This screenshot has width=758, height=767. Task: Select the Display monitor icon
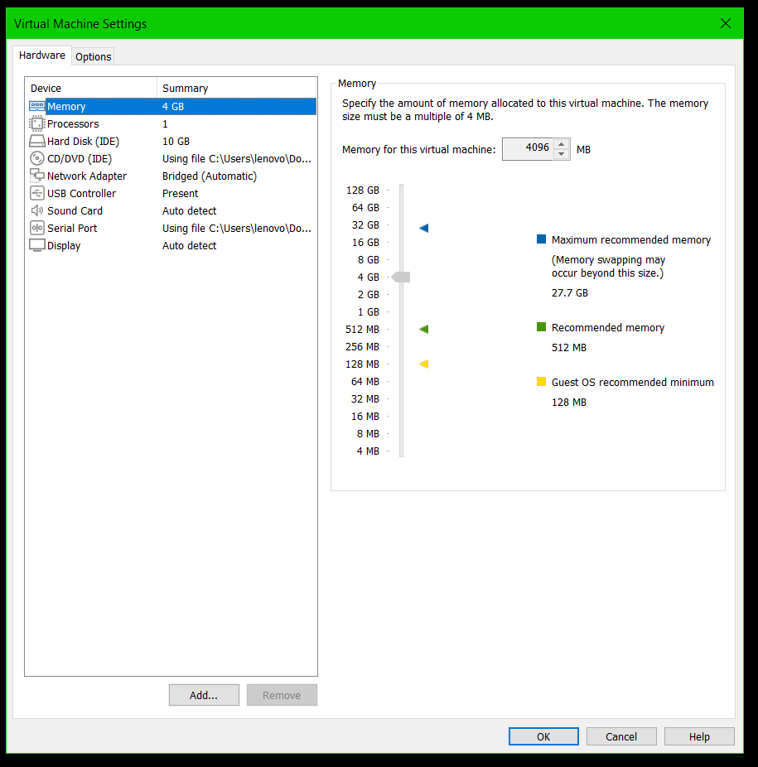[37, 245]
